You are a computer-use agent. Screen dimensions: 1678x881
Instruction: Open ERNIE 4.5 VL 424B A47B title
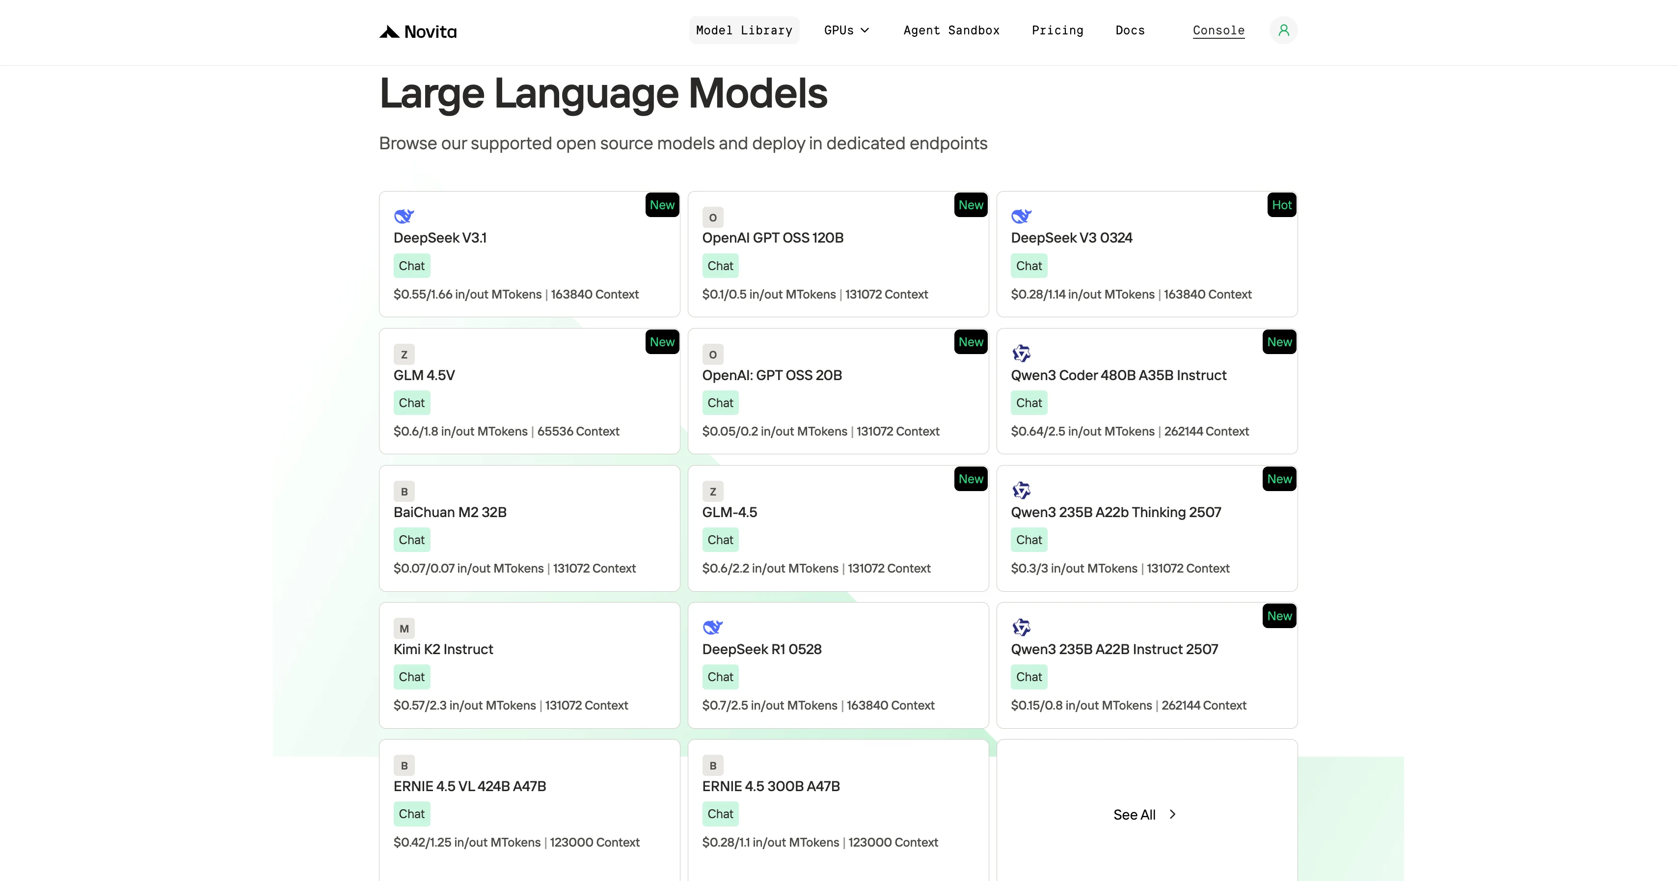pos(470,786)
